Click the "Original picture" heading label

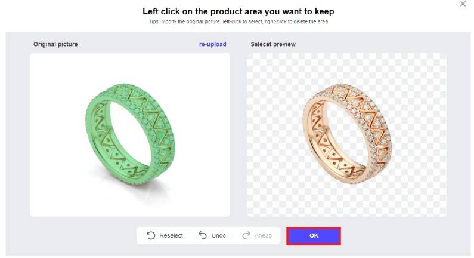click(x=55, y=44)
